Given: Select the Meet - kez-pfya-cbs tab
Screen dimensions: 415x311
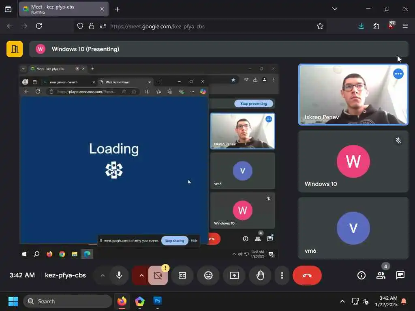Looking at the screenshot, I should pos(64,9).
